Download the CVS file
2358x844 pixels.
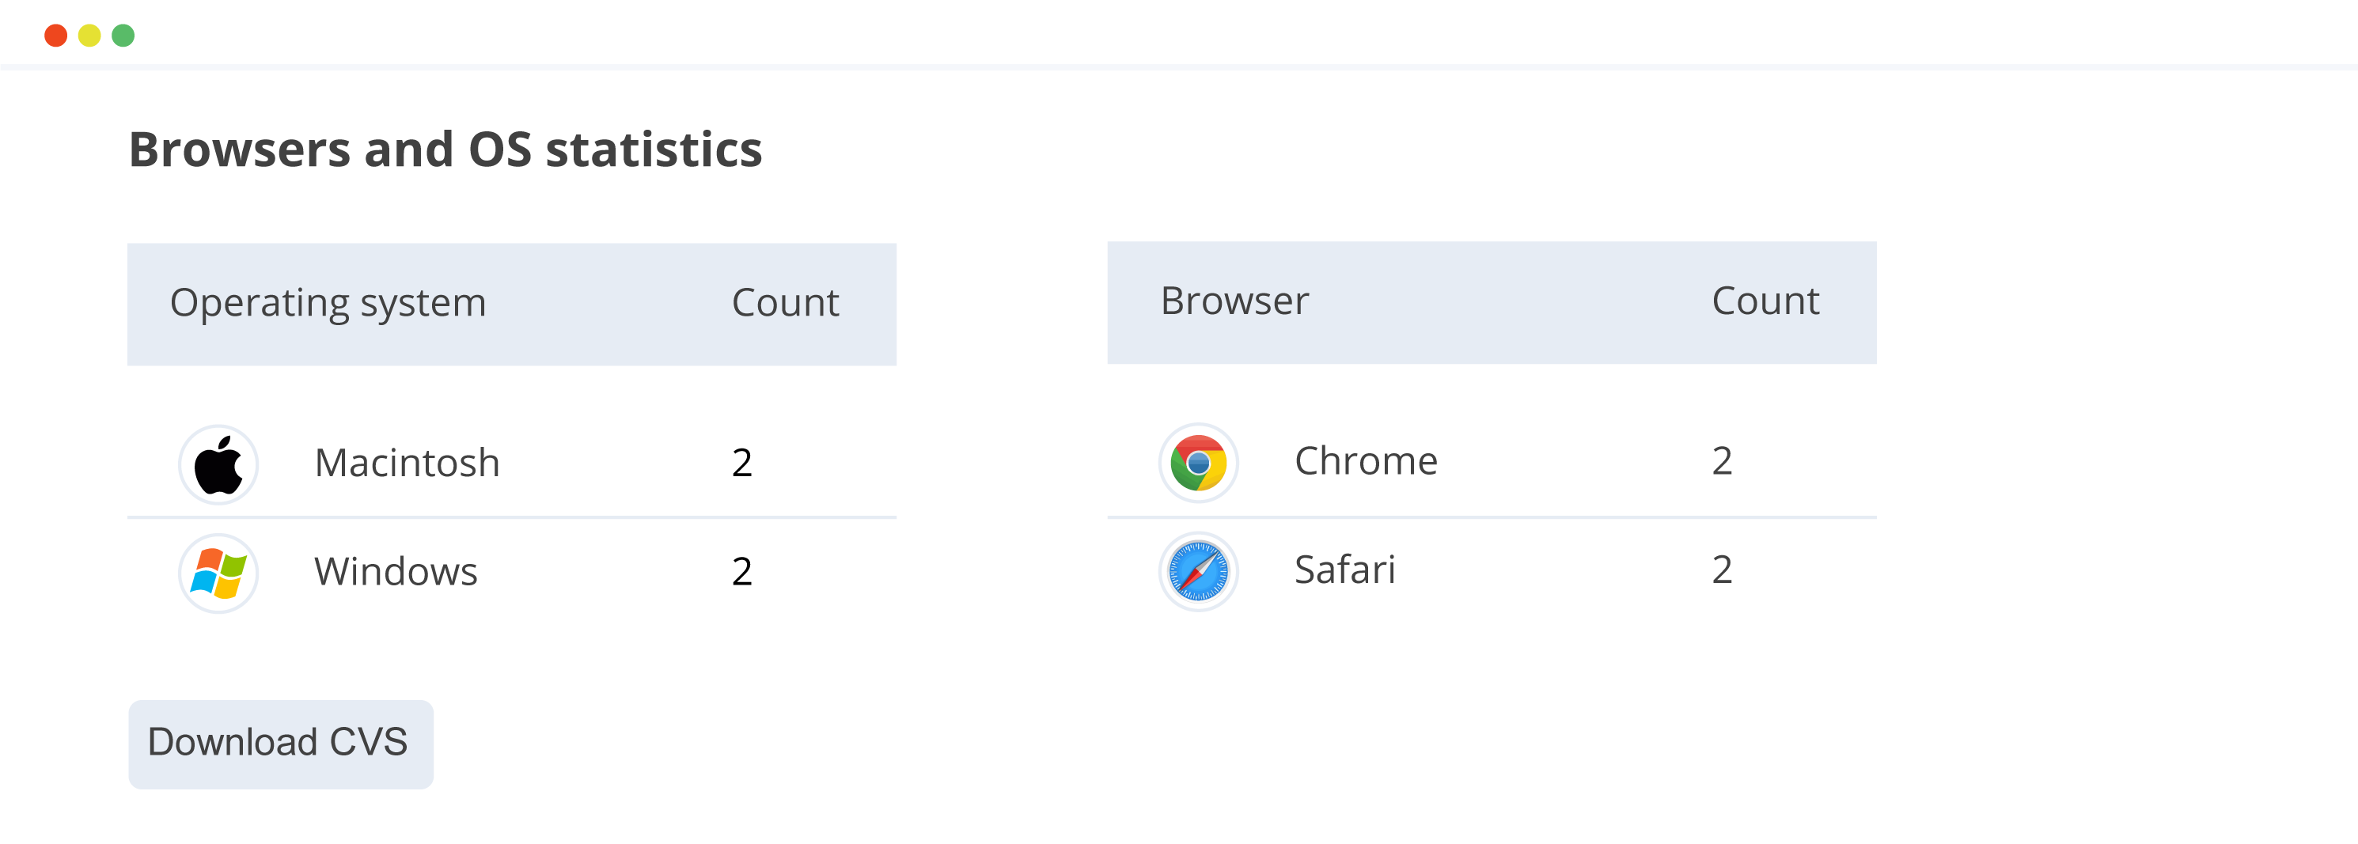click(281, 744)
